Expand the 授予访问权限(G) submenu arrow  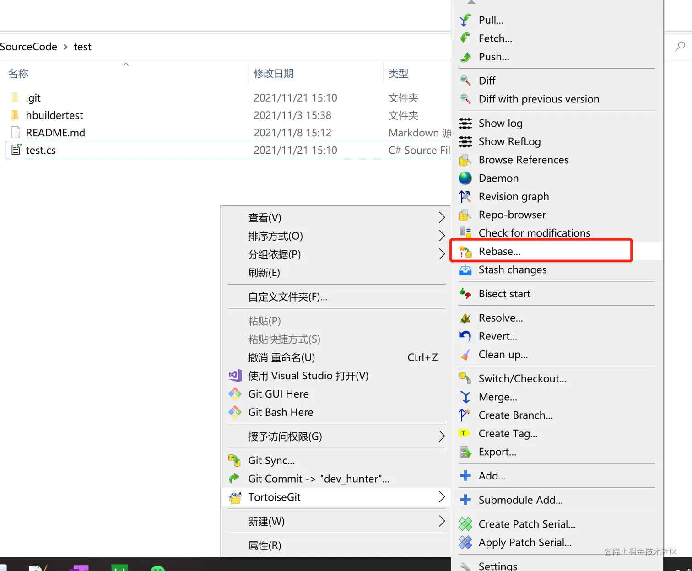coord(442,436)
